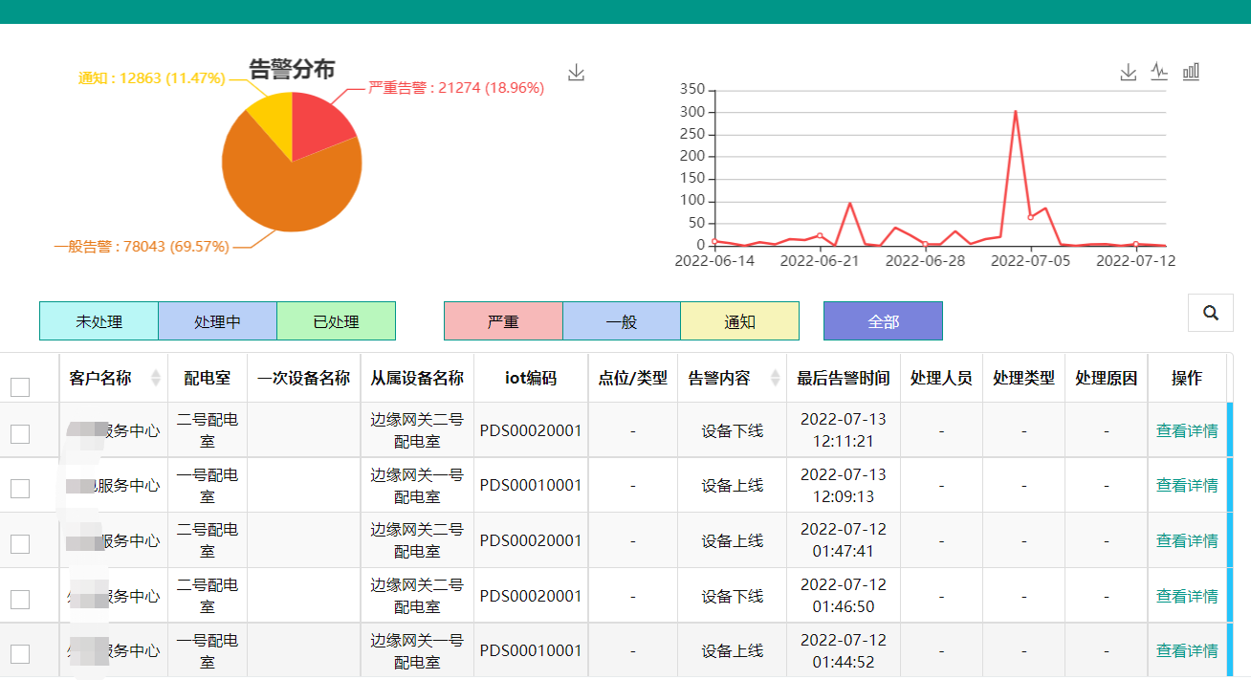
Task: Sort by 告警内容 column arrows
Action: [775, 378]
